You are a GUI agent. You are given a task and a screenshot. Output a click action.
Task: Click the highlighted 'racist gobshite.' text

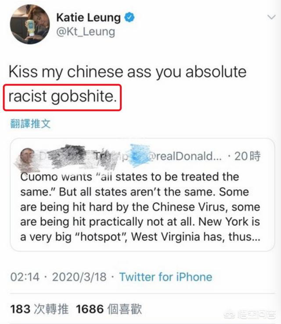(x=62, y=97)
